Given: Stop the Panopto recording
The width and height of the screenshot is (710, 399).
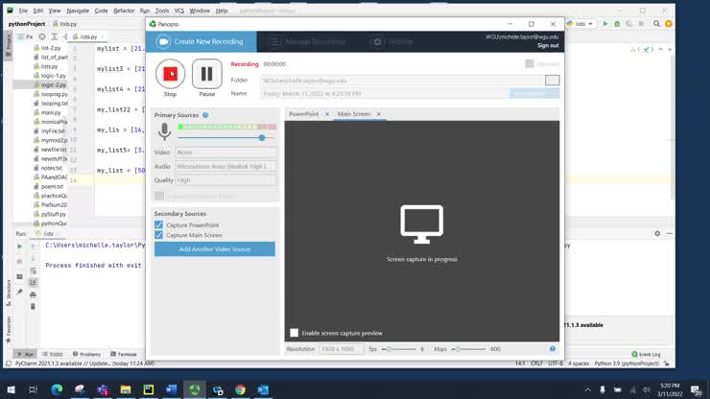Looking at the screenshot, I should point(170,73).
